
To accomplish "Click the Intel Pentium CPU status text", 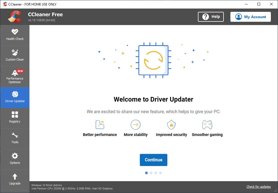I will 72,189.
